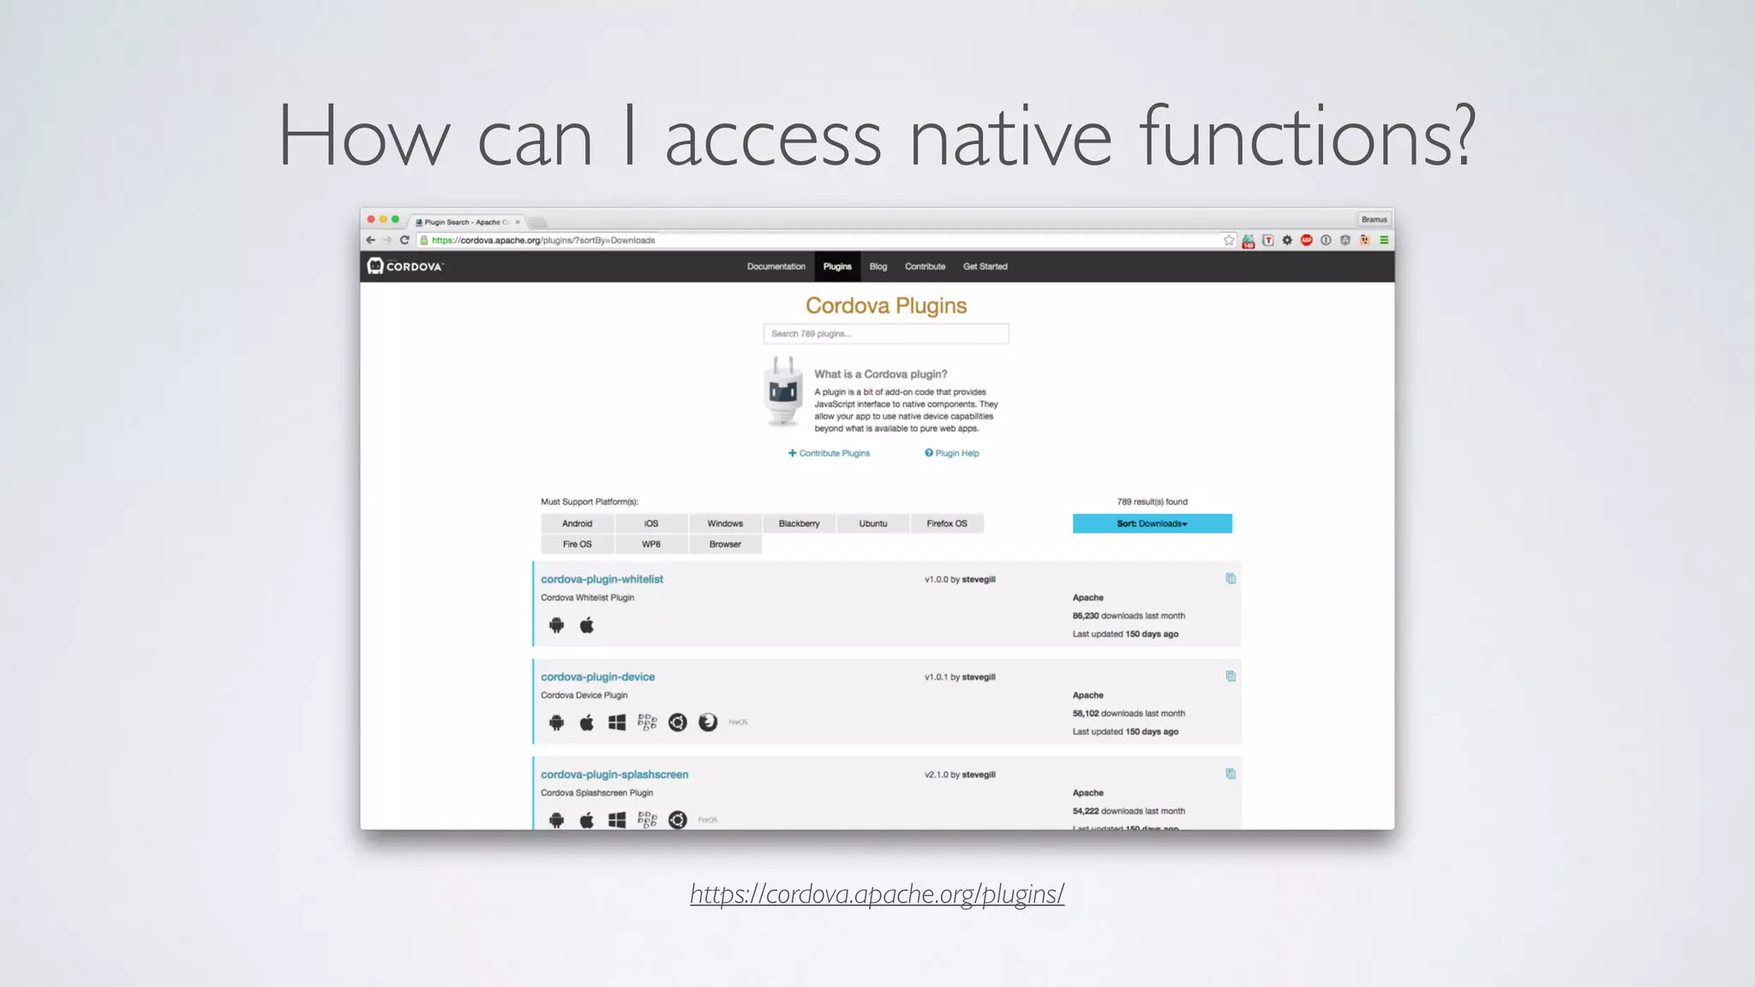Click Windows icon under cordova-plugin-splashscreen
Screen dimensions: 1755x987
[617, 821]
